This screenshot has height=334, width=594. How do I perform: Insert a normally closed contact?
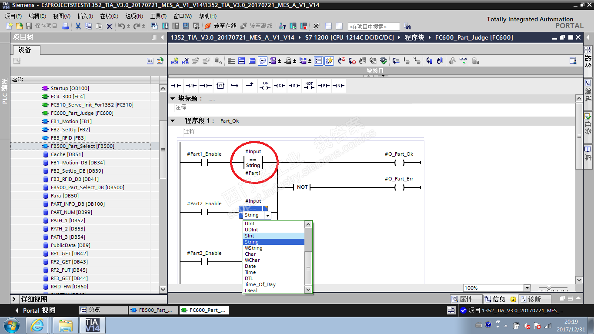pos(191,86)
